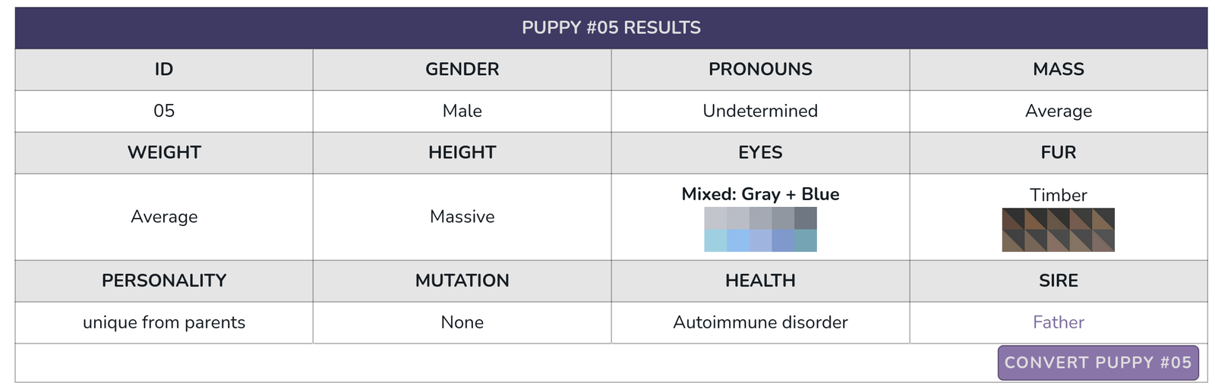Viewport: 1215px width, 389px height.
Task: Click the CONVERT PUPPY #05 button
Action: pos(1098,362)
